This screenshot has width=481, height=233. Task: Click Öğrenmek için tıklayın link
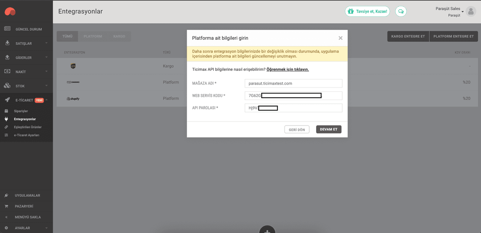click(287, 70)
